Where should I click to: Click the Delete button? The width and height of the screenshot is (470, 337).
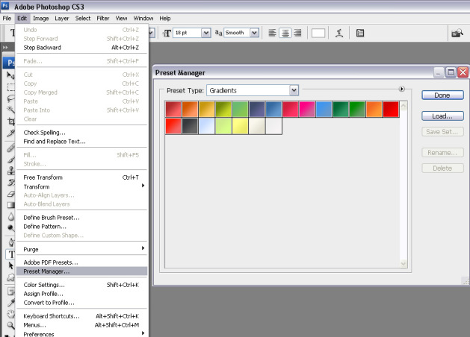point(442,168)
